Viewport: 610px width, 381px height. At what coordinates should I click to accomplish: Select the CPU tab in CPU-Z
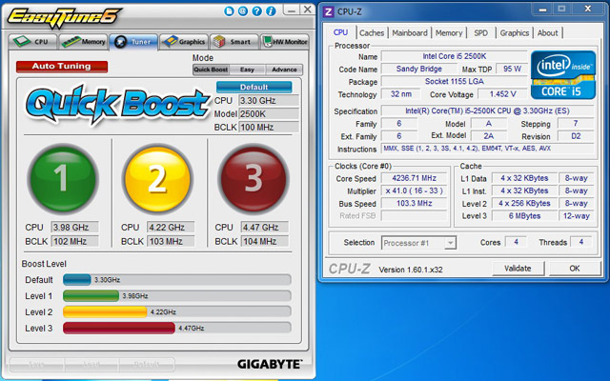(341, 32)
